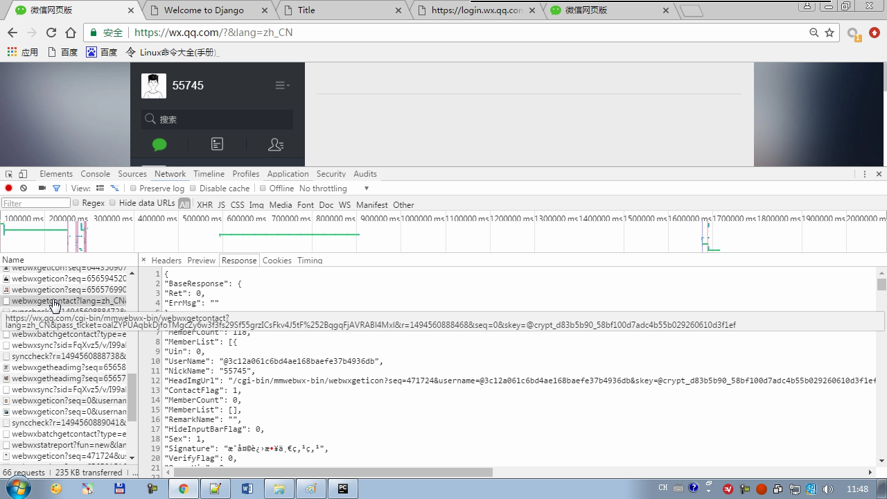887x499 pixels.
Task: Click the response horizontal scrollbar
Action: point(333,473)
